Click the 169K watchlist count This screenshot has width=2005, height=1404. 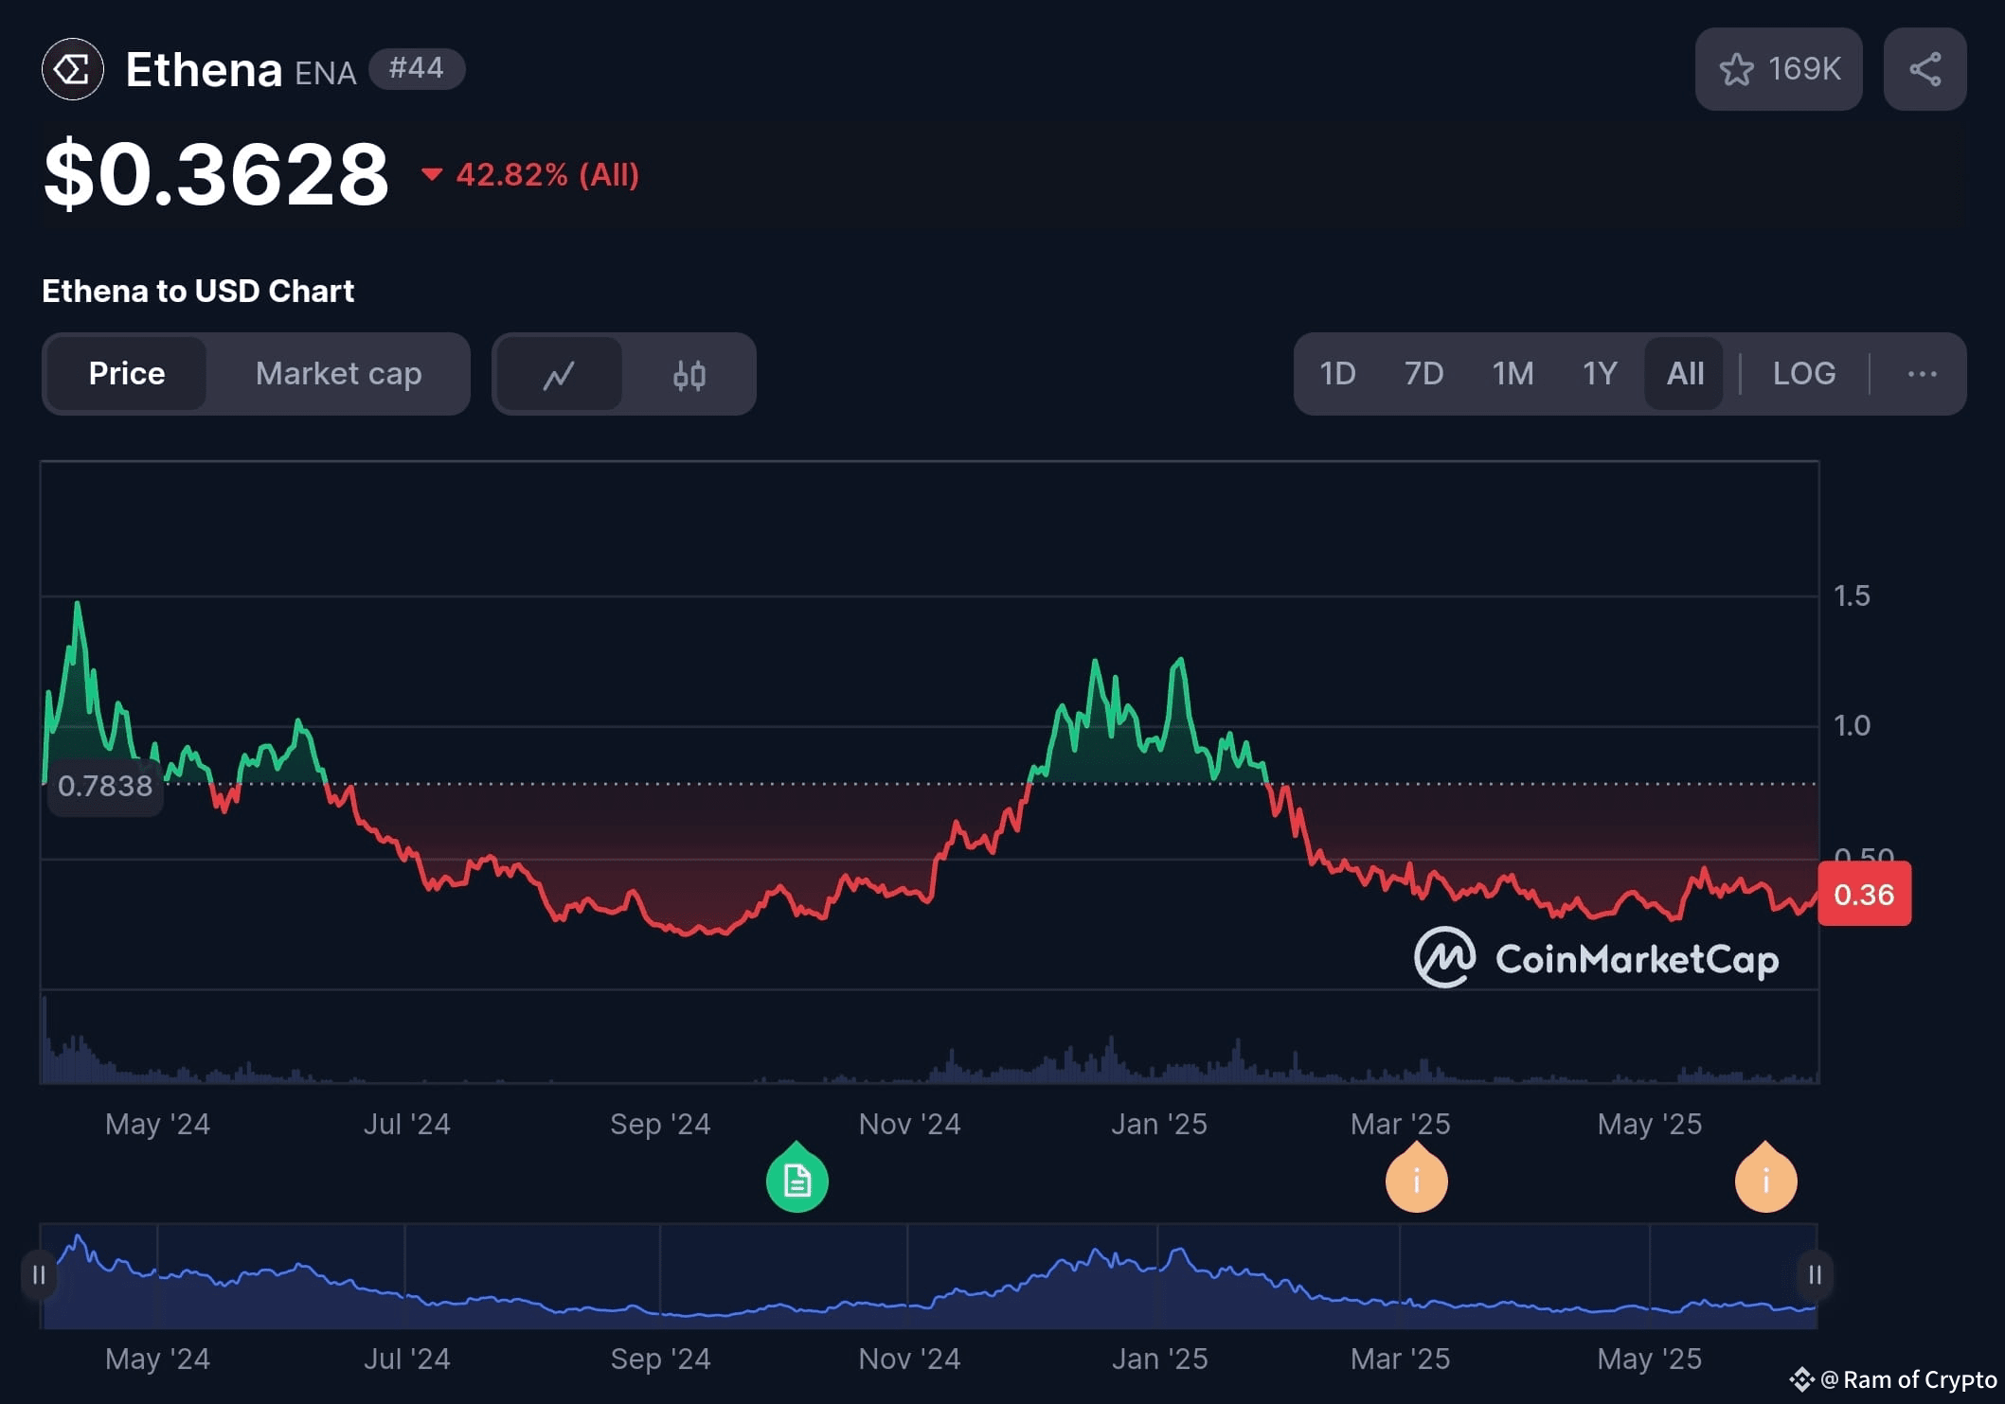1804,69
